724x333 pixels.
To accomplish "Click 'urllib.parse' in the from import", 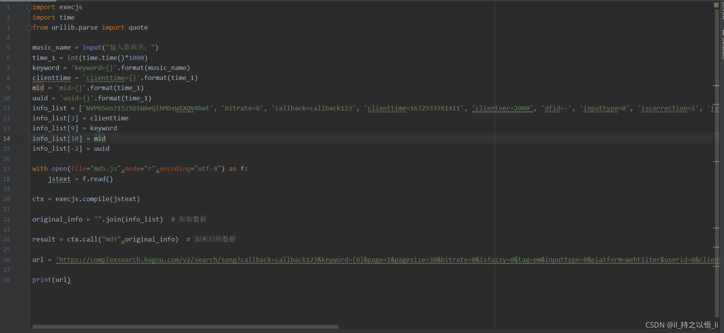I will click(x=75, y=27).
